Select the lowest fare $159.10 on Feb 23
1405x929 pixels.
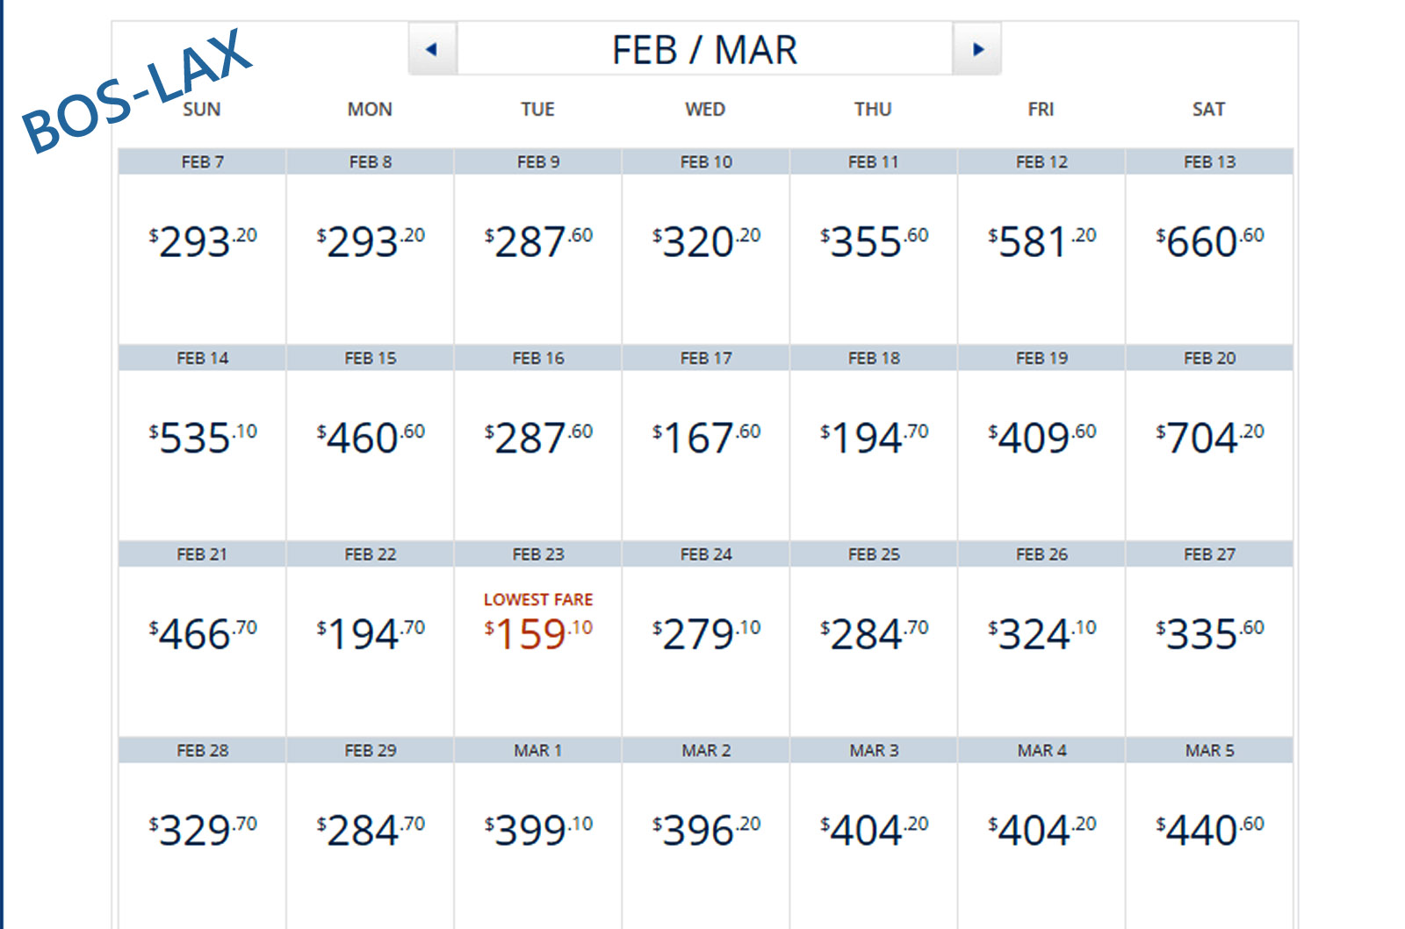(538, 633)
